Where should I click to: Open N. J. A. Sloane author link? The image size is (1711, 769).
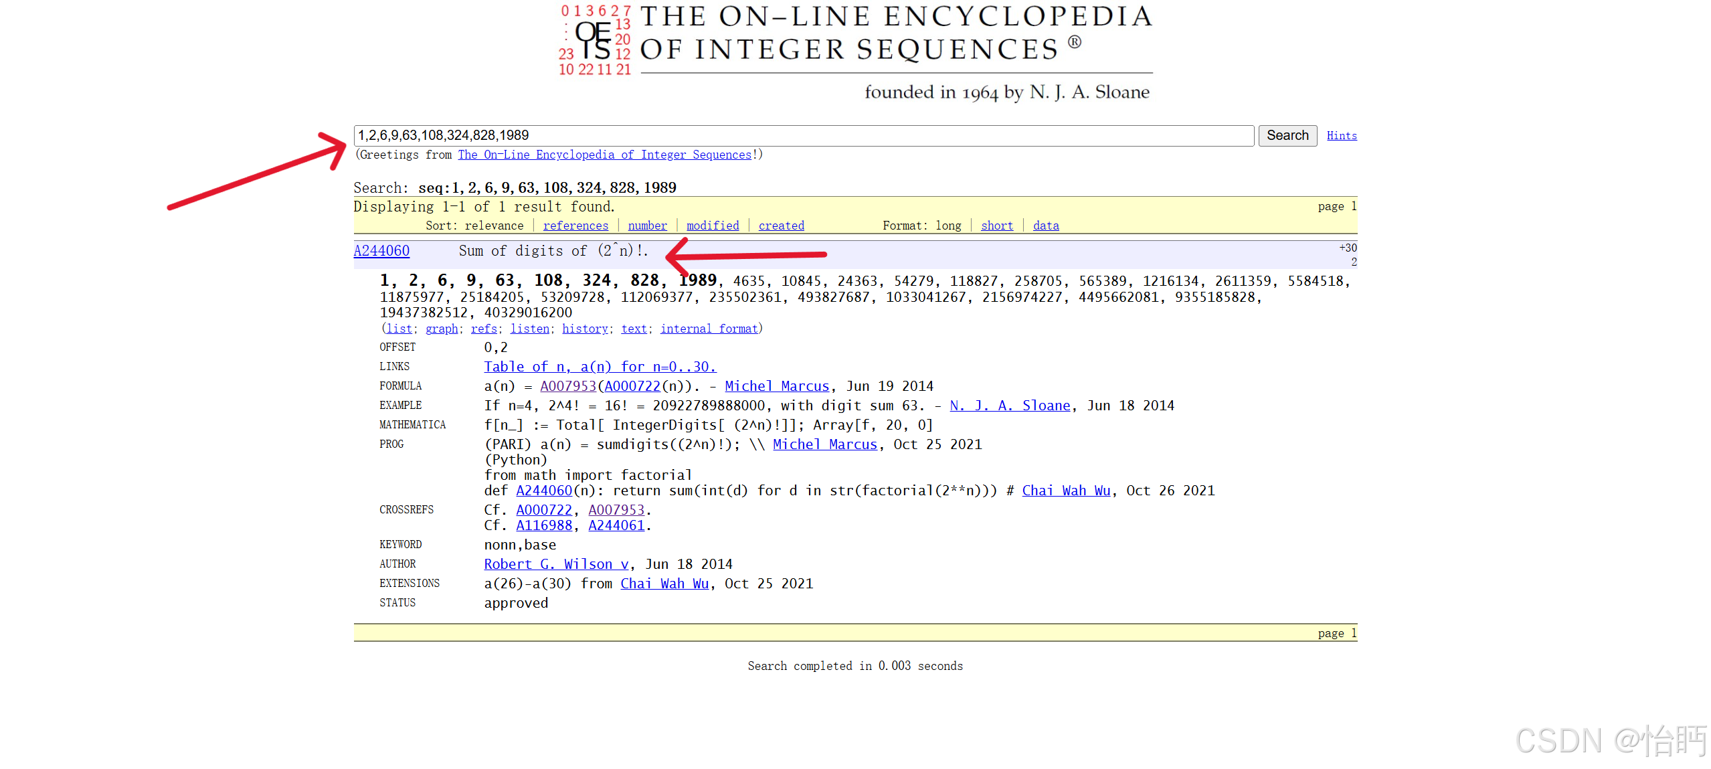coord(1010,406)
